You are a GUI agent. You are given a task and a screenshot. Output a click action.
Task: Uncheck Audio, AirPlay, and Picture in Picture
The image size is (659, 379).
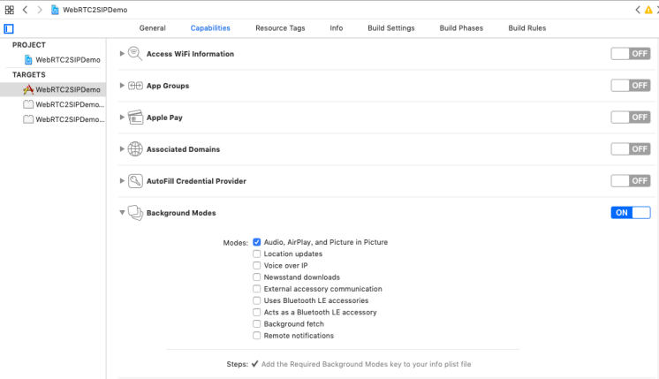[x=257, y=242]
